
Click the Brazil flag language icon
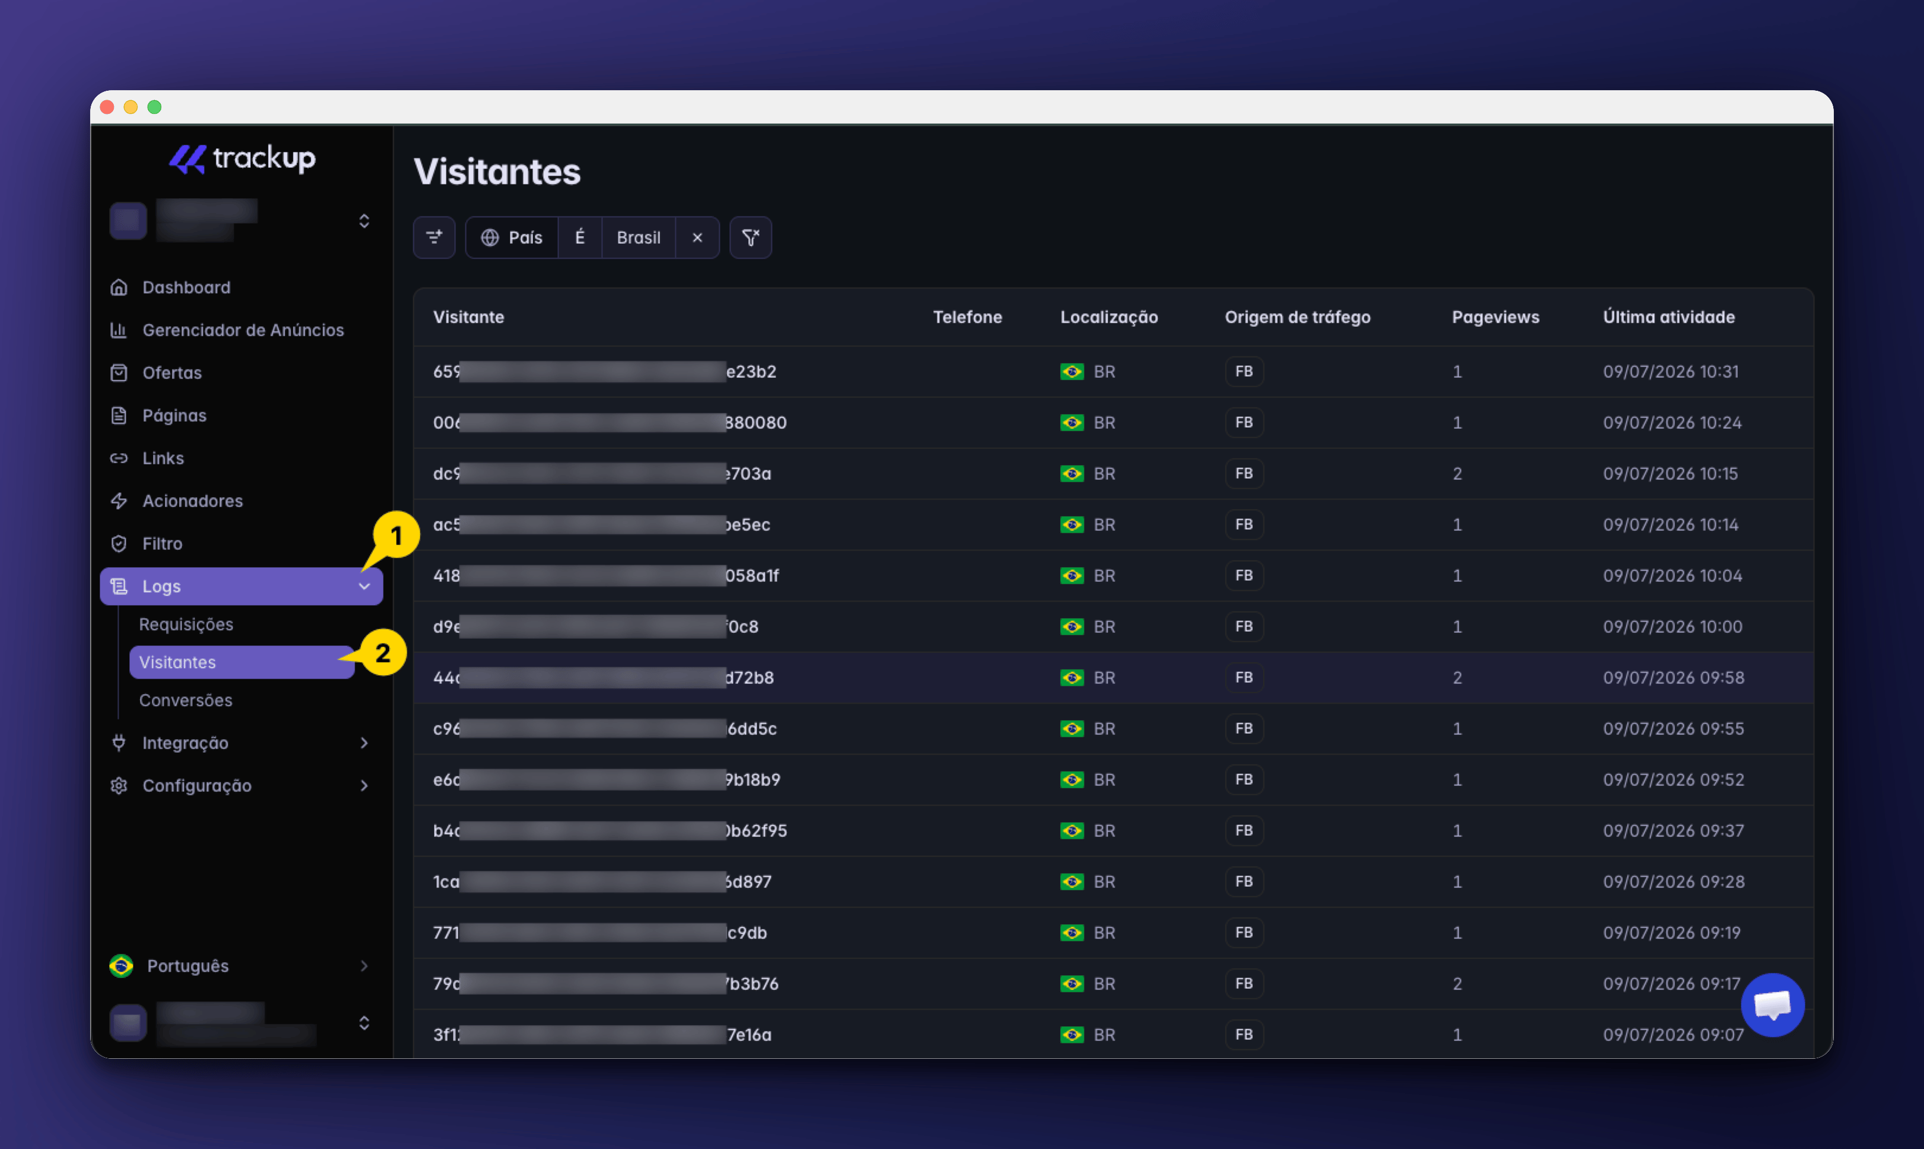(x=121, y=966)
